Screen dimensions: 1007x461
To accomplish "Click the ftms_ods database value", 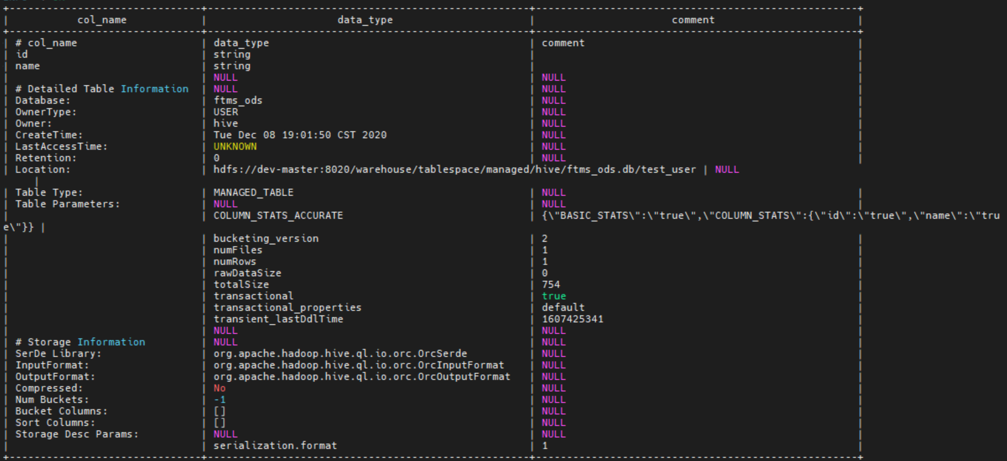I will [238, 101].
